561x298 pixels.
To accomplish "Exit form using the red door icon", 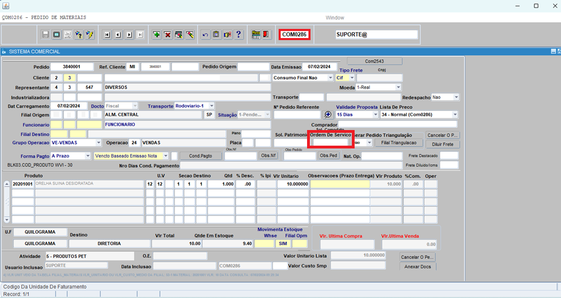I will click(266, 35).
